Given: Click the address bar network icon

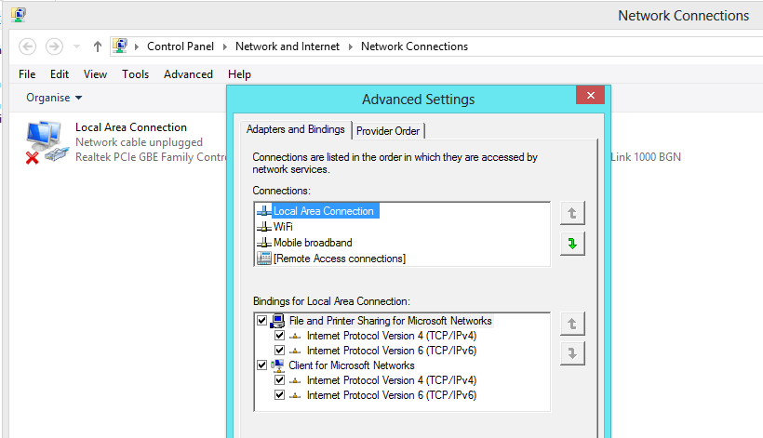Looking at the screenshot, I should pos(120,46).
